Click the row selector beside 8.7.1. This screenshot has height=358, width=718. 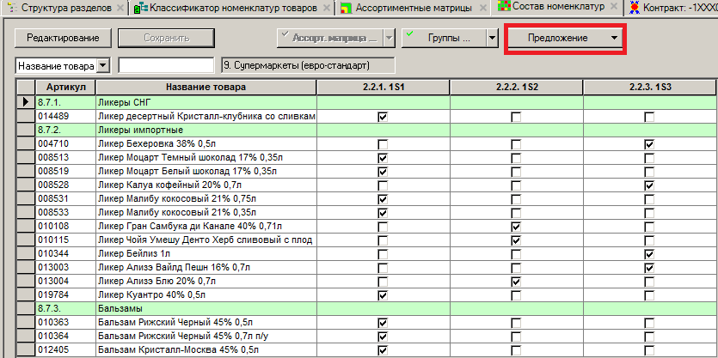pos(26,103)
